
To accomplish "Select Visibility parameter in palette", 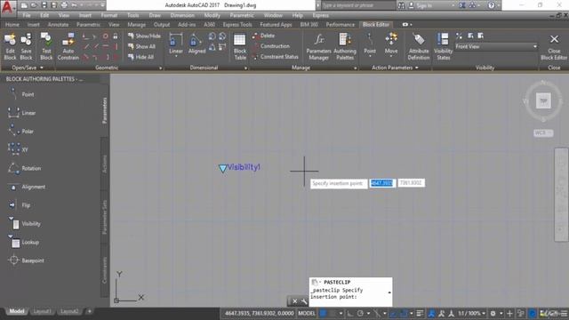I will click(x=24, y=224).
